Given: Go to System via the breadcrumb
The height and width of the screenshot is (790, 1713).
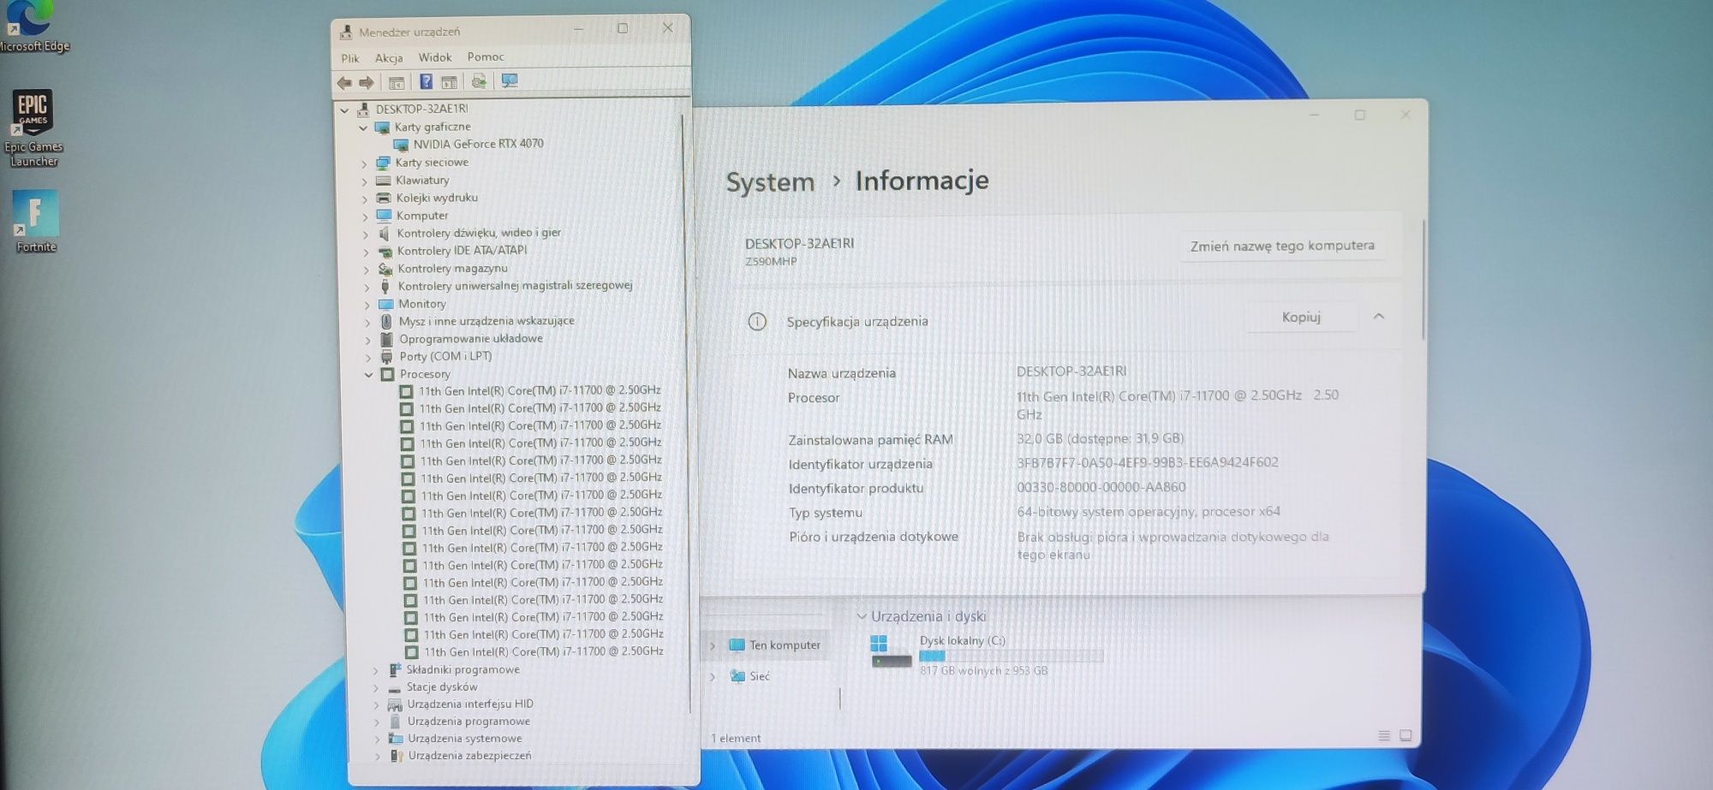Looking at the screenshot, I should [x=770, y=181].
